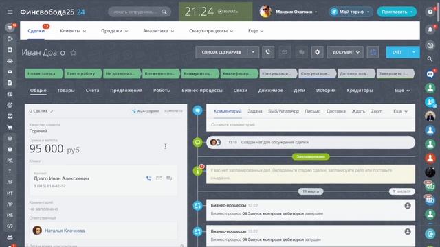The height and width of the screenshot is (247, 440).
Task: Open the document icon in left sidebar
Action: 10,83
